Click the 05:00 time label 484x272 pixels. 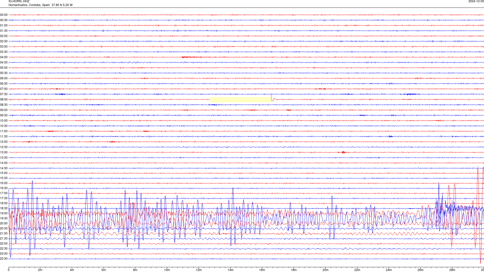pyautogui.click(x=4, y=68)
